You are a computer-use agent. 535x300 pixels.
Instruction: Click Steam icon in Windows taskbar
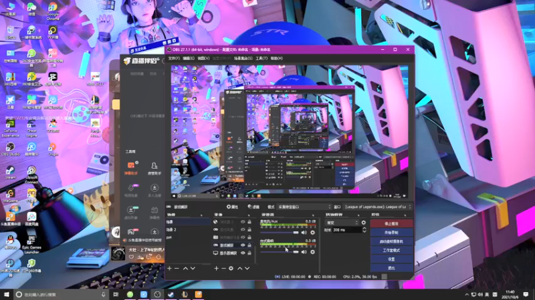point(171,295)
